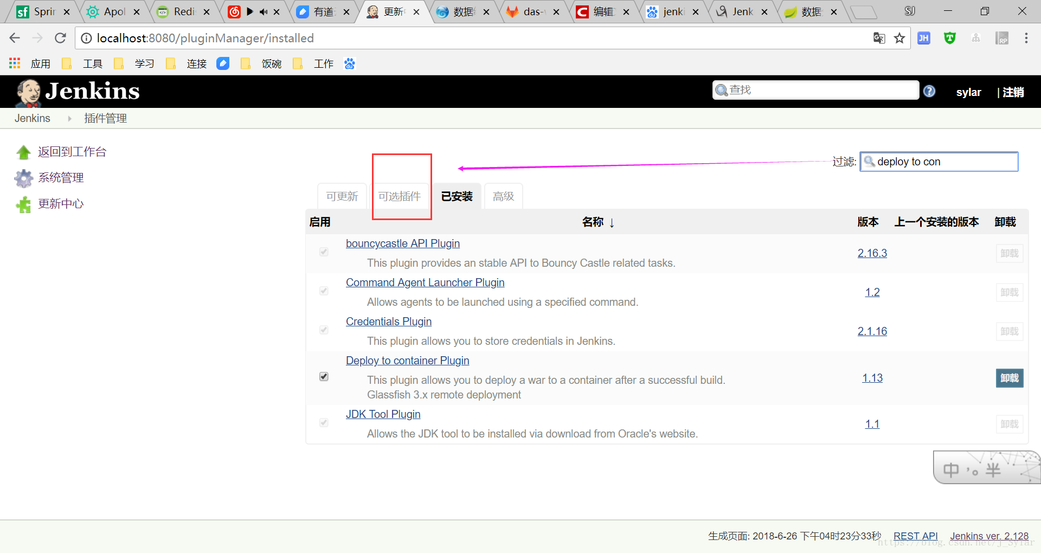The image size is (1041, 553).
Task: Click the gear icon for system management
Action: point(23,178)
